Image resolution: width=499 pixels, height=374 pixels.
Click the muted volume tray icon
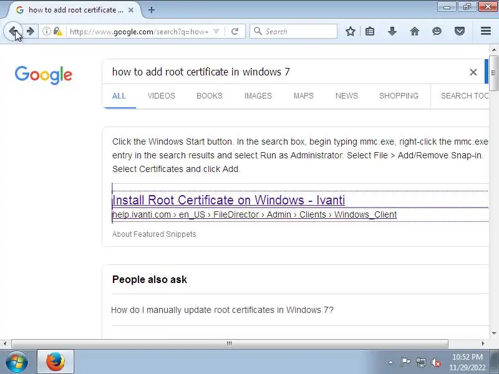(436, 362)
